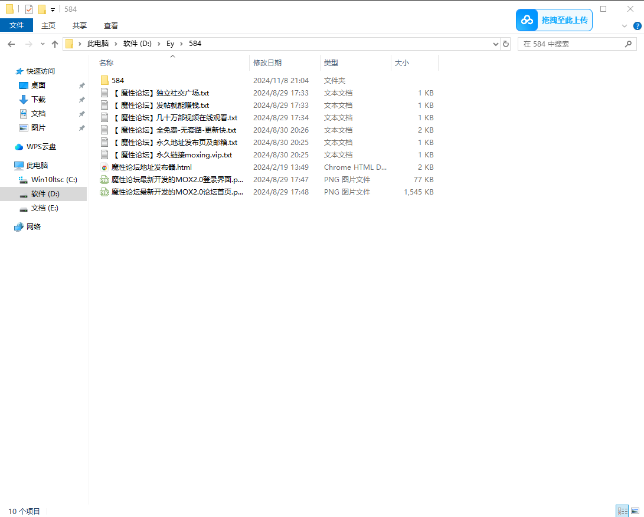The height and width of the screenshot is (517, 644).
Task: Go up one folder level
Action: coord(55,44)
